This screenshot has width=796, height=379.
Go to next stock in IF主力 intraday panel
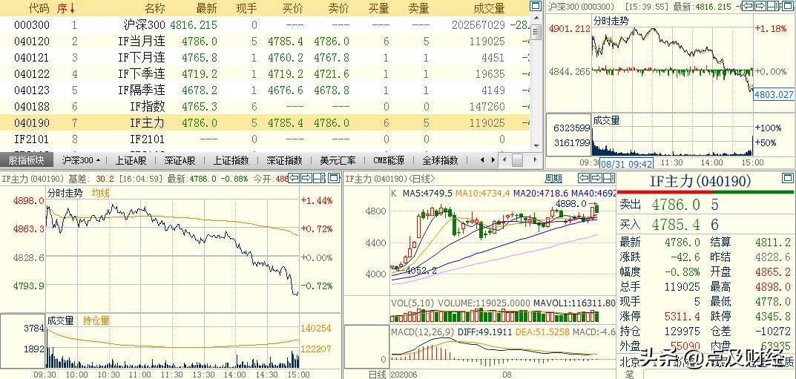306,178
